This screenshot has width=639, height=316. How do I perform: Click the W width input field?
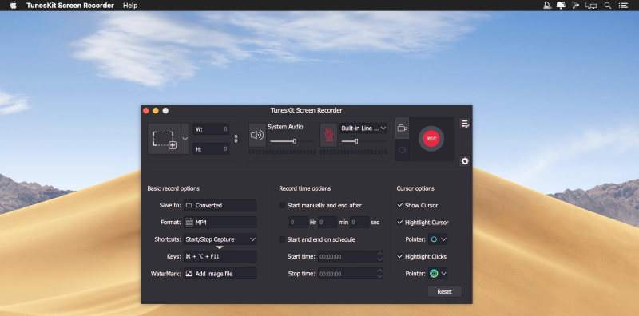[211, 129]
